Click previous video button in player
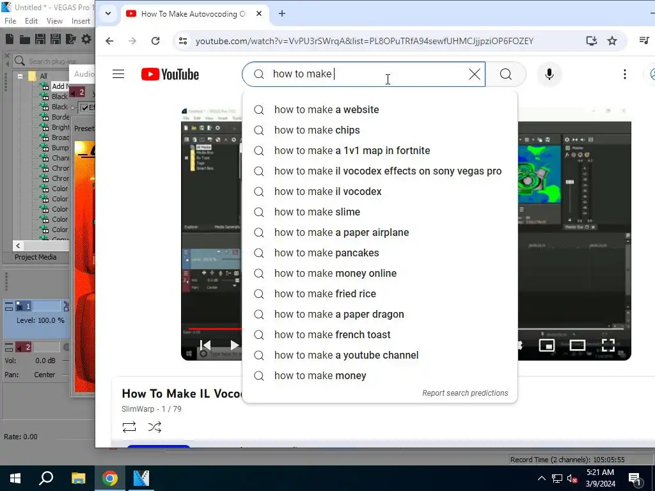Viewport: 655px width, 491px height. [205, 345]
